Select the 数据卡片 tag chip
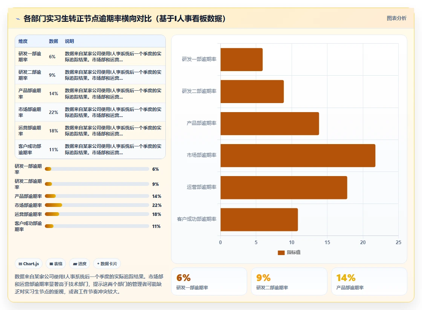Image resolution: width=422 pixels, height=310 pixels. [107, 264]
